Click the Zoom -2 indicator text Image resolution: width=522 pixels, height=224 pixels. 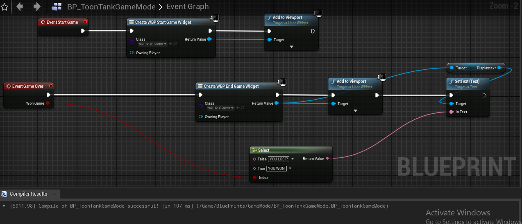pos(504,6)
